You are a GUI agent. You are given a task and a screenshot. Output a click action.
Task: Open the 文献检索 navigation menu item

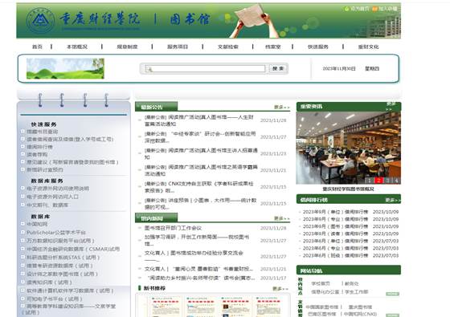pos(228,47)
